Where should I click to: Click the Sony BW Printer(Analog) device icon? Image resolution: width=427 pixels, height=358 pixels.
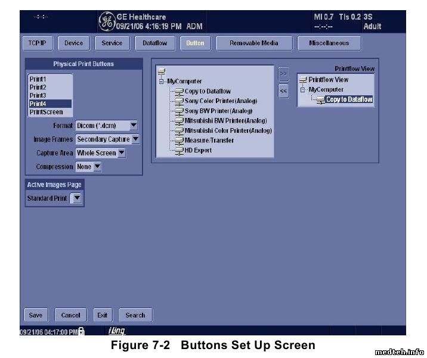click(180, 111)
